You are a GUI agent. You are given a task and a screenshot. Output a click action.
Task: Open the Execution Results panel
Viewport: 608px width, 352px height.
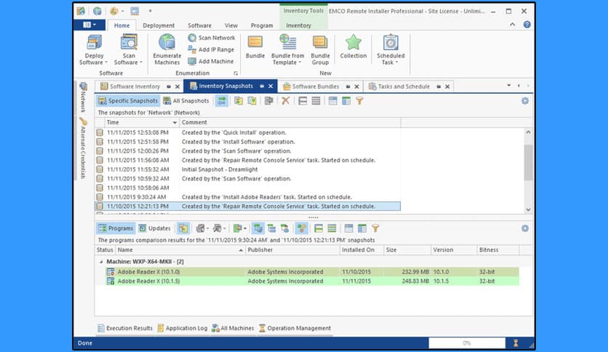point(125,328)
